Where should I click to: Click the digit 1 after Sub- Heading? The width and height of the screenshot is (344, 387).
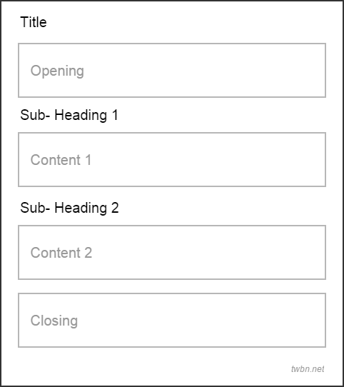click(115, 115)
